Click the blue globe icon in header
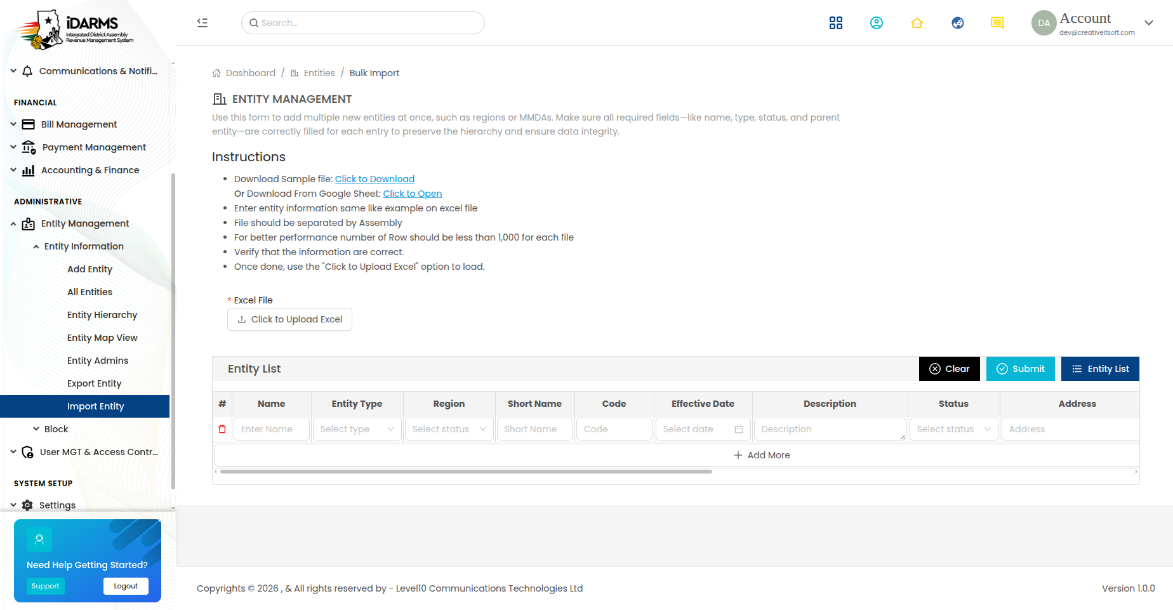The image size is (1173, 610). coord(958,23)
